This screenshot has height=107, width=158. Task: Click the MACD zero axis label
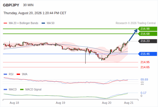(141, 96)
